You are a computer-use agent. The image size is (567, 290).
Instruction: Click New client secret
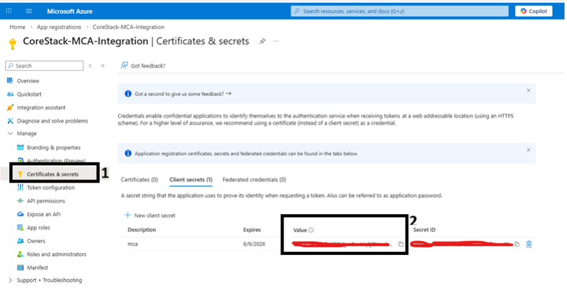[150, 215]
